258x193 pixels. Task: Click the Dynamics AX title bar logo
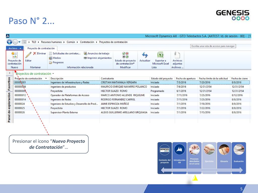click(x=8, y=36)
